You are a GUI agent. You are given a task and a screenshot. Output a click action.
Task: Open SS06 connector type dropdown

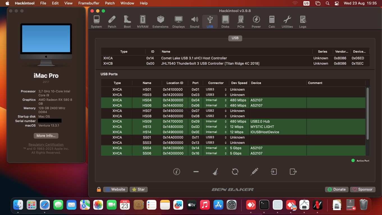[x=216, y=153]
